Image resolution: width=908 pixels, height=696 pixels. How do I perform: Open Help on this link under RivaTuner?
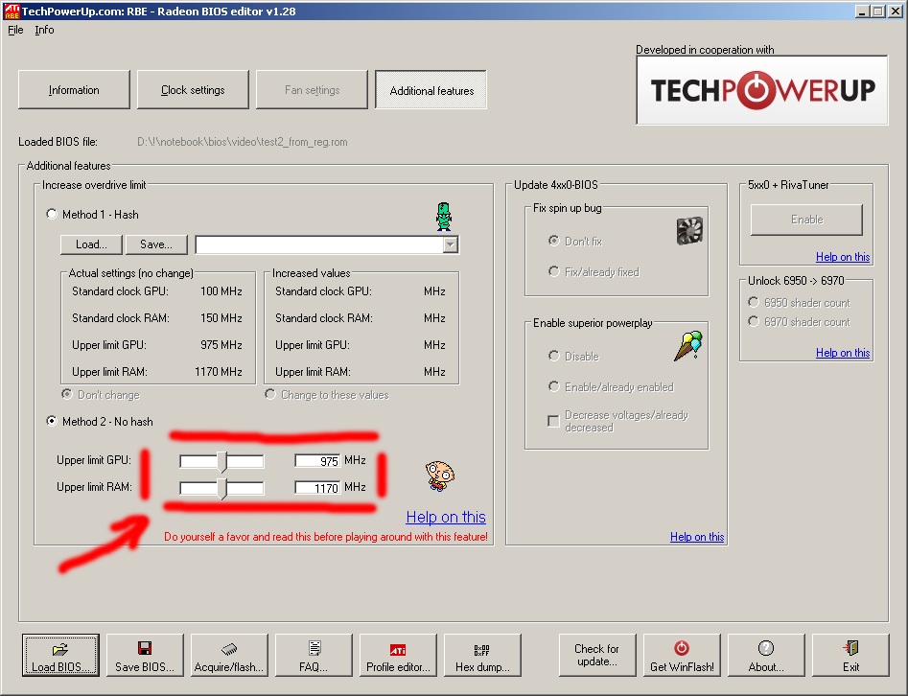click(x=843, y=257)
